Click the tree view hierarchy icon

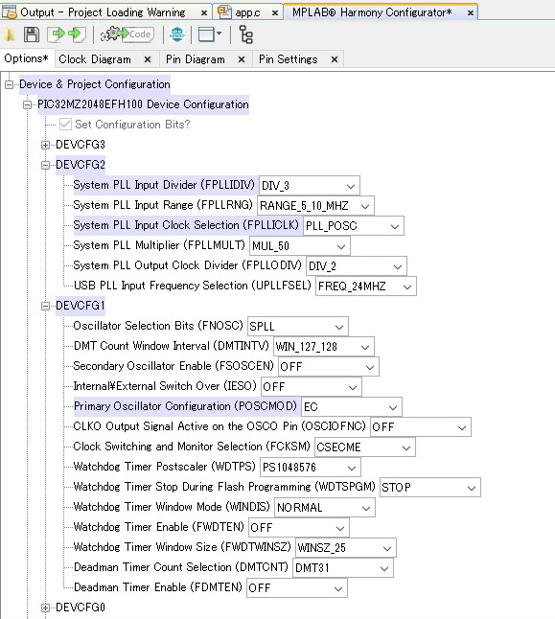[246, 34]
